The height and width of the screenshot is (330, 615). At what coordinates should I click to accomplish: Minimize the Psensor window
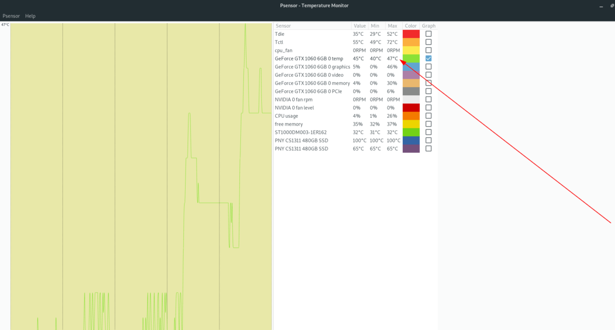click(x=601, y=6)
